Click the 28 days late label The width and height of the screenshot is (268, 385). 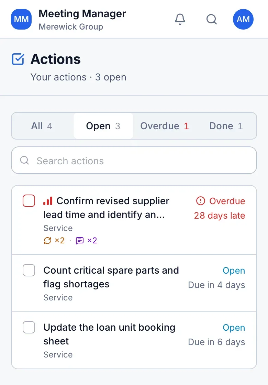pos(220,216)
